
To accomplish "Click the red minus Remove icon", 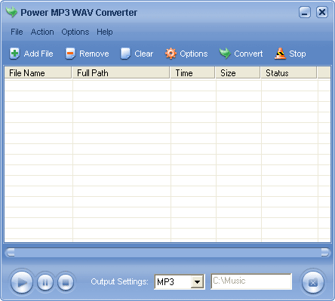I will [x=70, y=54].
